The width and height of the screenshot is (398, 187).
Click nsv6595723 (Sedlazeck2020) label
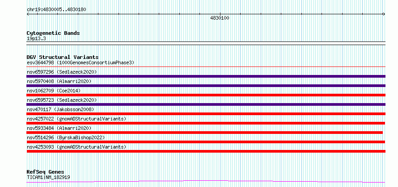[x=62, y=100]
